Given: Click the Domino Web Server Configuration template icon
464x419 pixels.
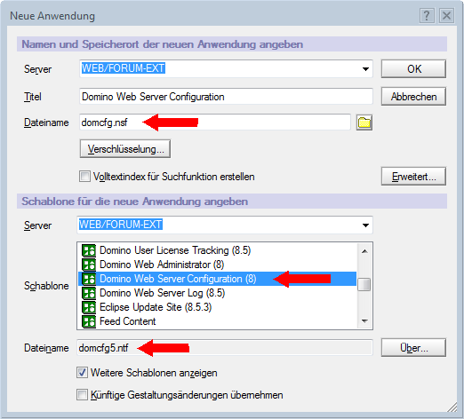Looking at the screenshot, I should (x=89, y=279).
